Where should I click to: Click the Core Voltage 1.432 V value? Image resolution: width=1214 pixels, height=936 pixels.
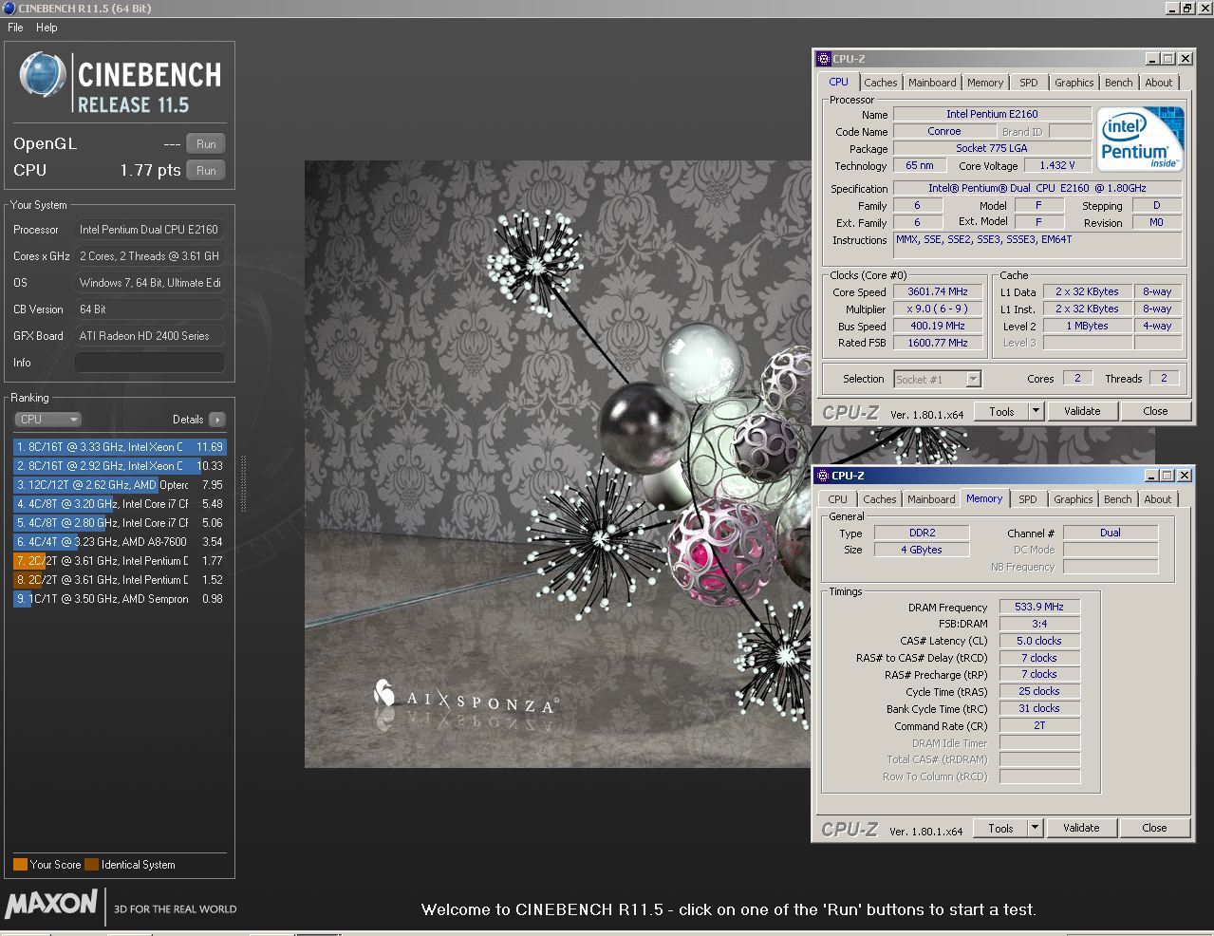click(x=1057, y=166)
